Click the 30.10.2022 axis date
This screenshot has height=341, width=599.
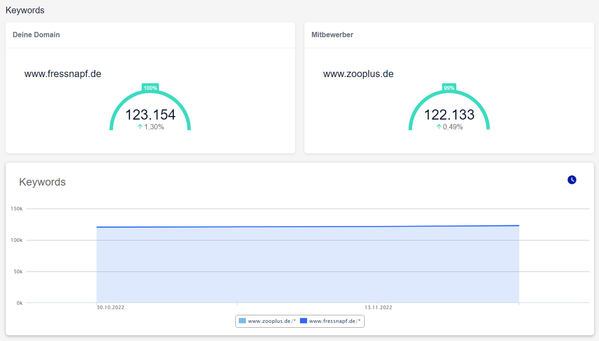click(x=110, y=307)
